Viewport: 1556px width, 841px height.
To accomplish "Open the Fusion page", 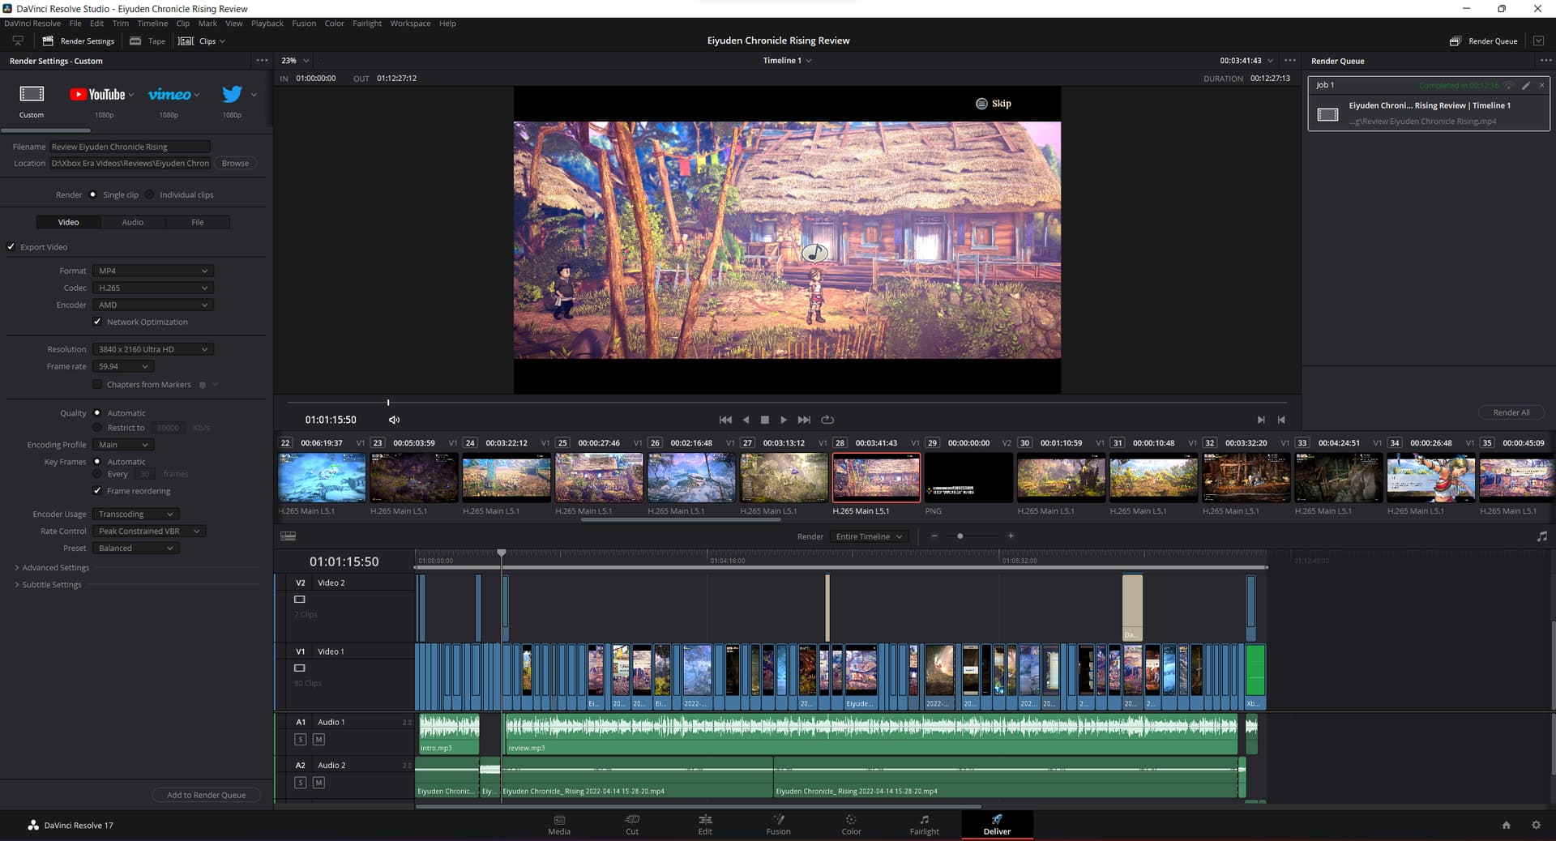I will point(778,825).
